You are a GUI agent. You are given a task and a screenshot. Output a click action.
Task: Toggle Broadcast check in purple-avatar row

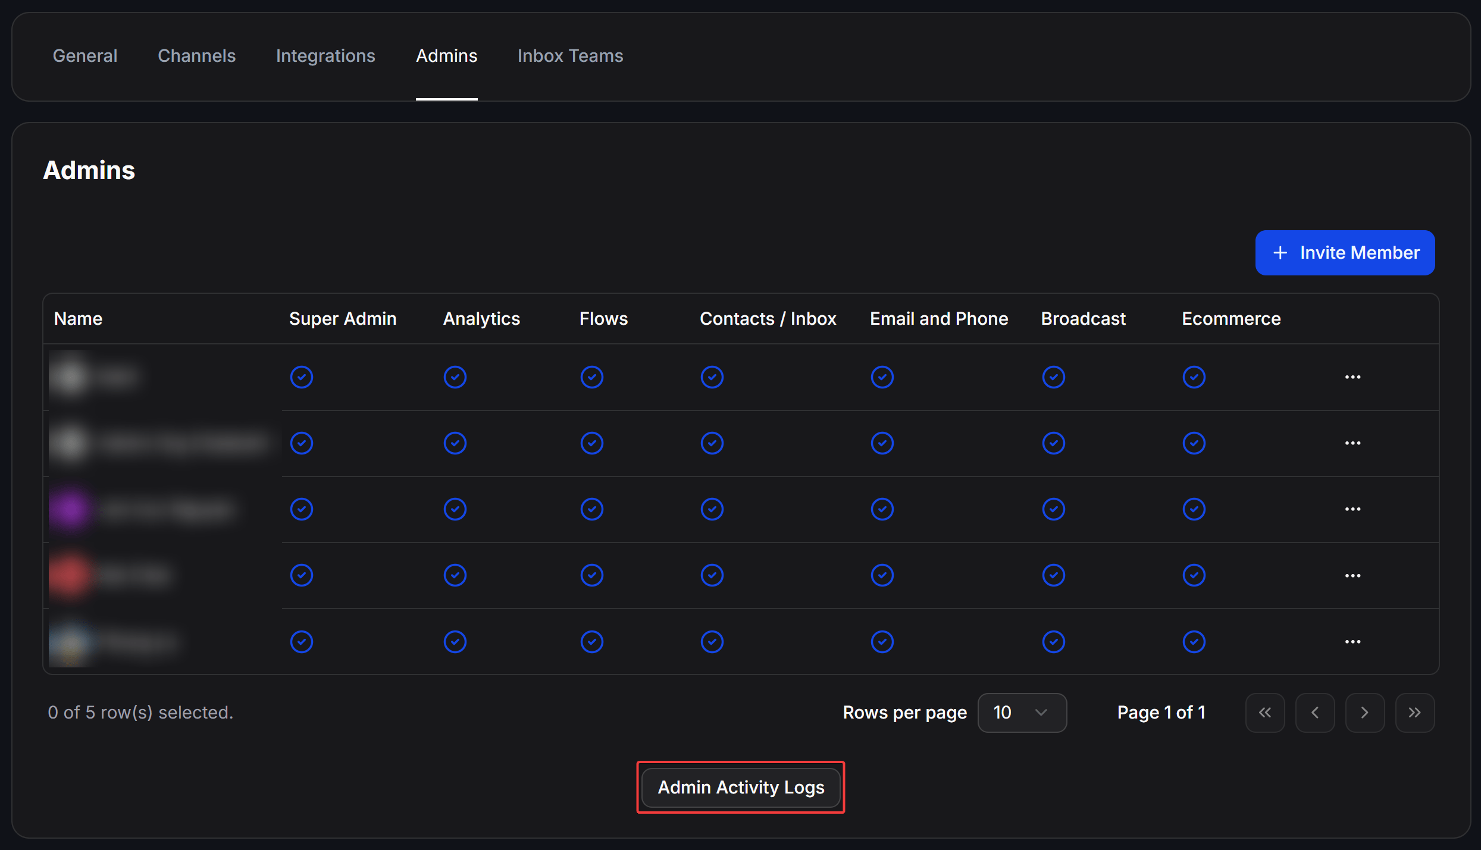coord(1054,509)
